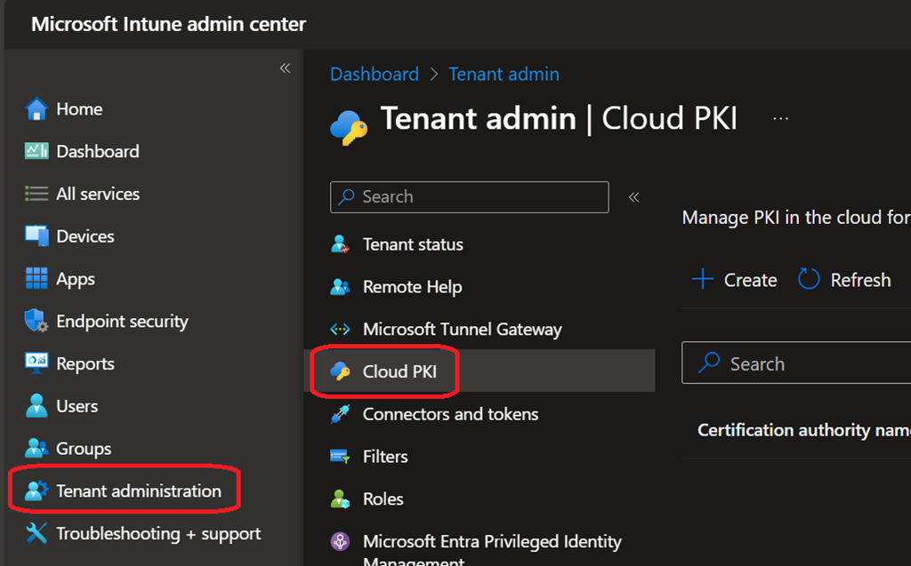Collapse the Tenant admin submenu panel
The image size is (911, 566).
(x=633, y=197)
